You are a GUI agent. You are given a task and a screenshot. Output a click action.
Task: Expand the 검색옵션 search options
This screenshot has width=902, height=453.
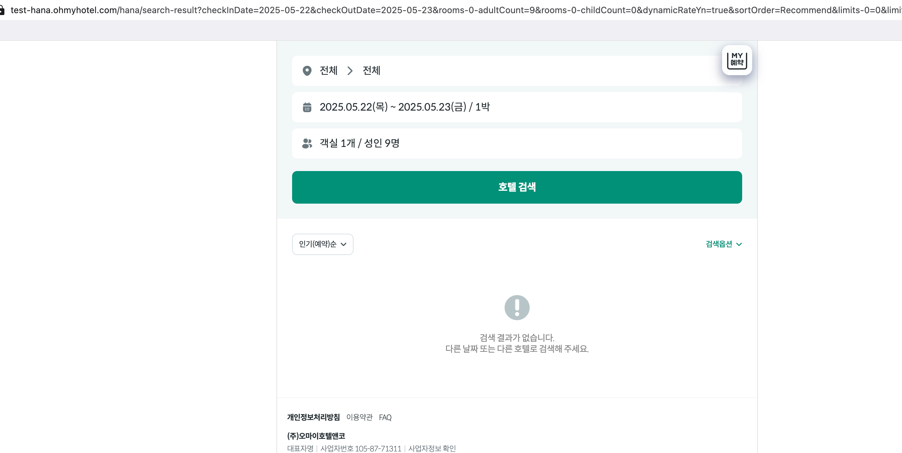pos(719,244)
